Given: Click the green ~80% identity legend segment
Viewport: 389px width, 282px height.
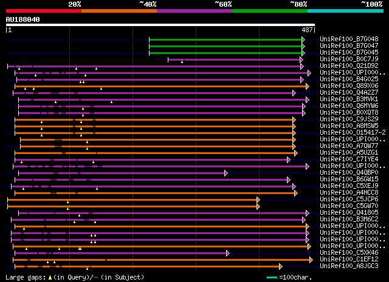Looking at the screenshot, I should click(x=270, y=11).
